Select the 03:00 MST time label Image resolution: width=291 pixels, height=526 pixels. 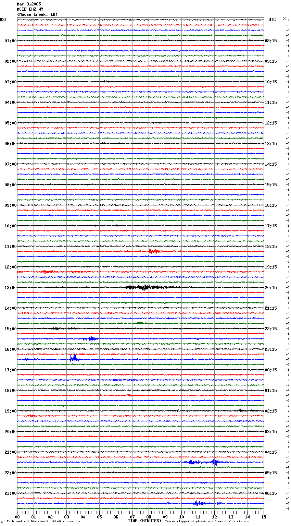tap(11, 82)
